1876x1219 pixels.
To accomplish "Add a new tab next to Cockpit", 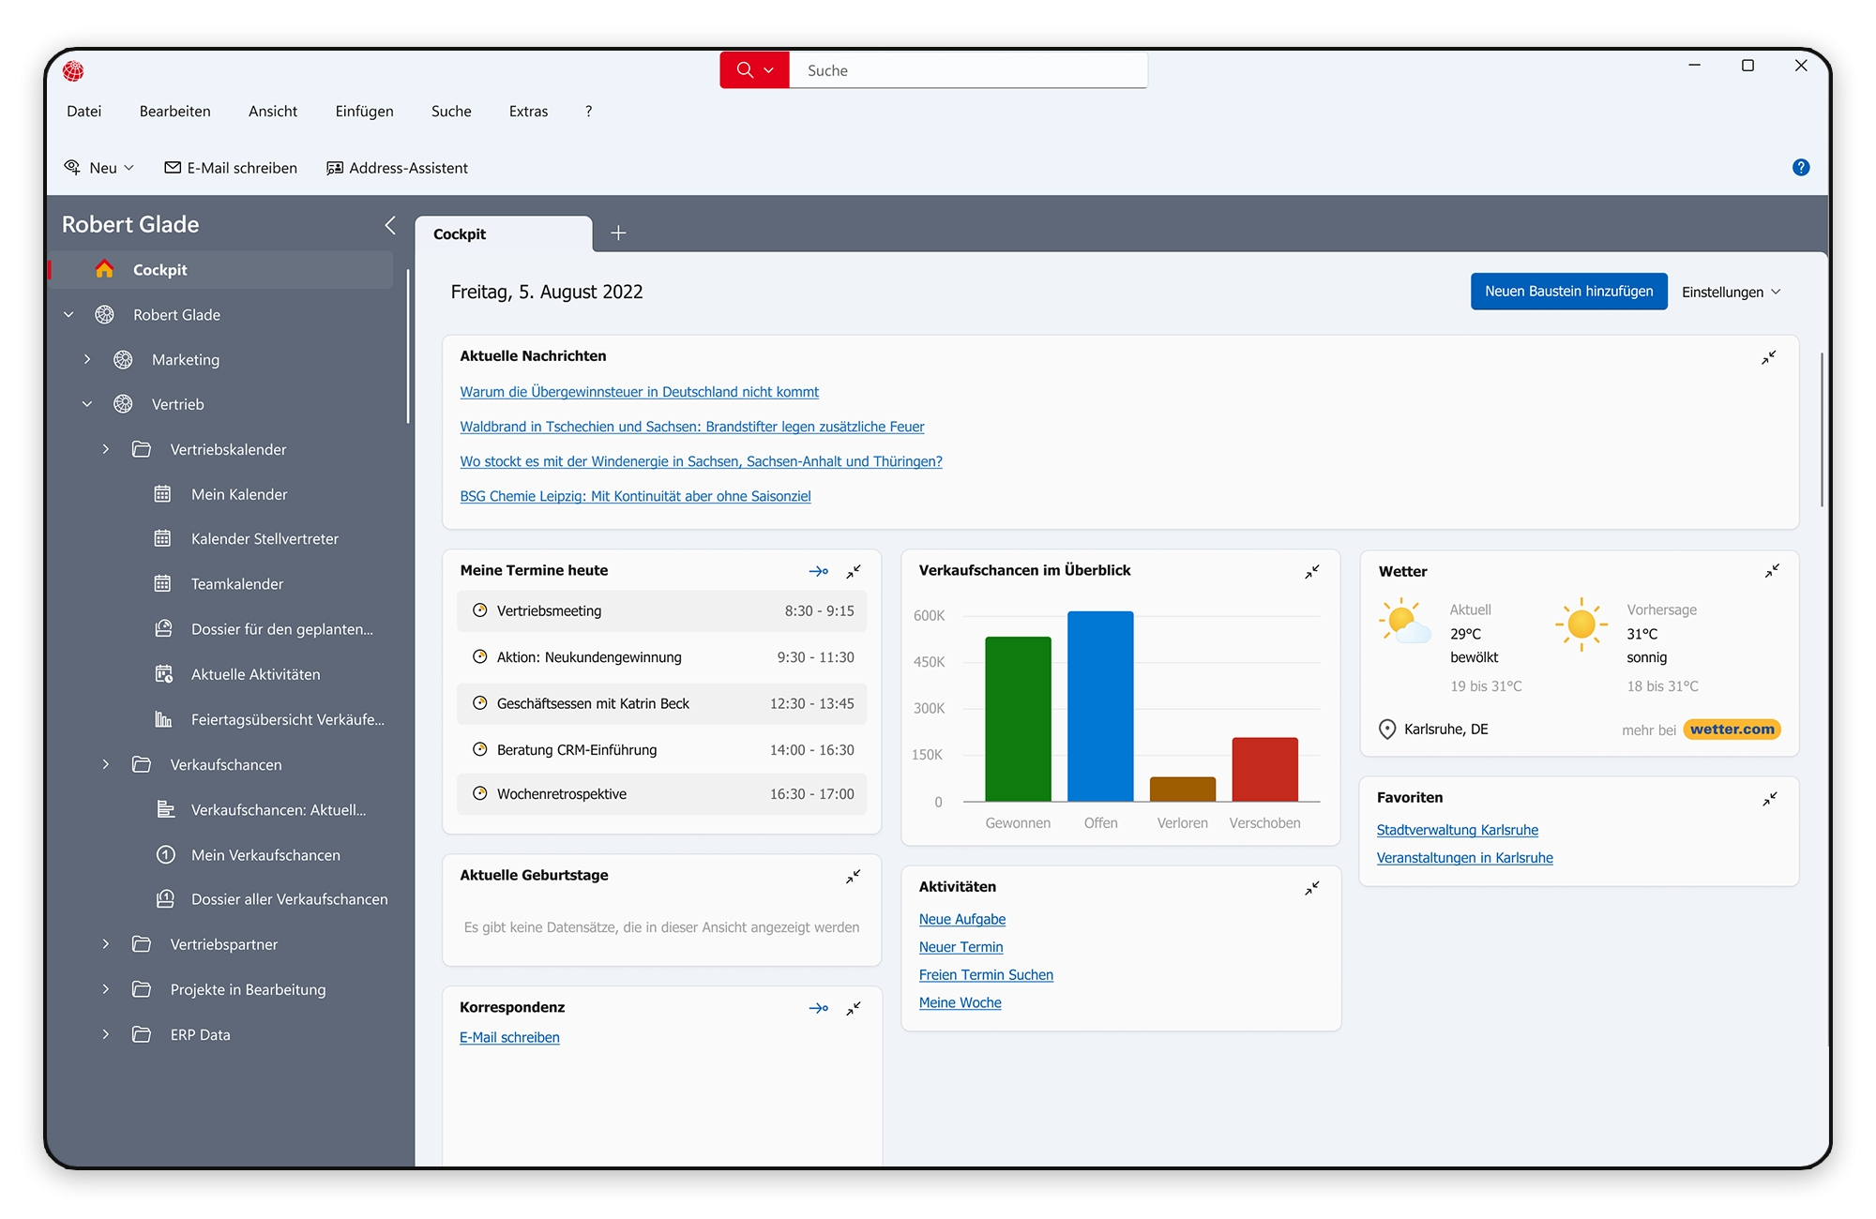I will [618, 233].
